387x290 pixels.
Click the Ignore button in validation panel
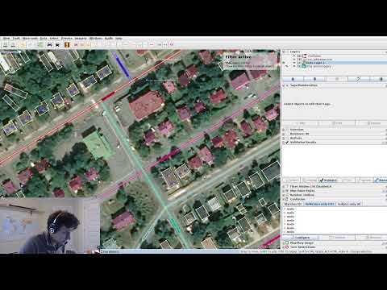(364, 180)
